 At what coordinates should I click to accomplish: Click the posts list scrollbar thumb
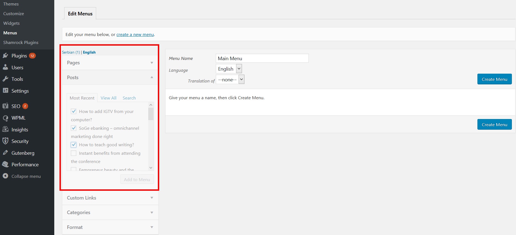(x=151, y=114)
